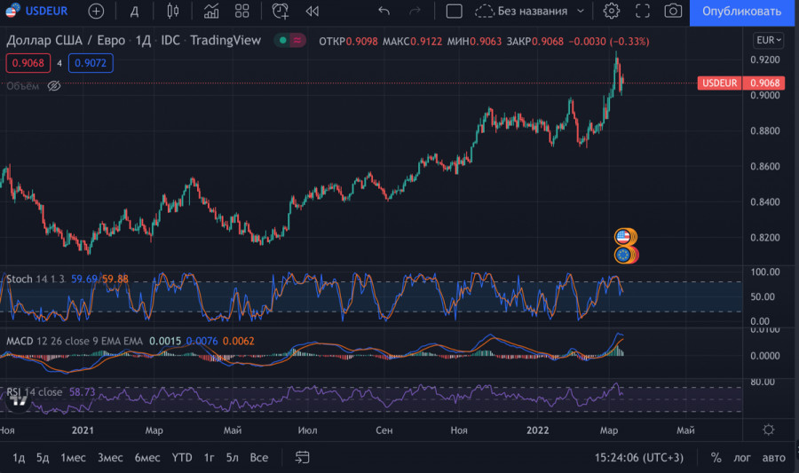Create an alert with the clock icon
799x473 pixels.
click(281, 12)
